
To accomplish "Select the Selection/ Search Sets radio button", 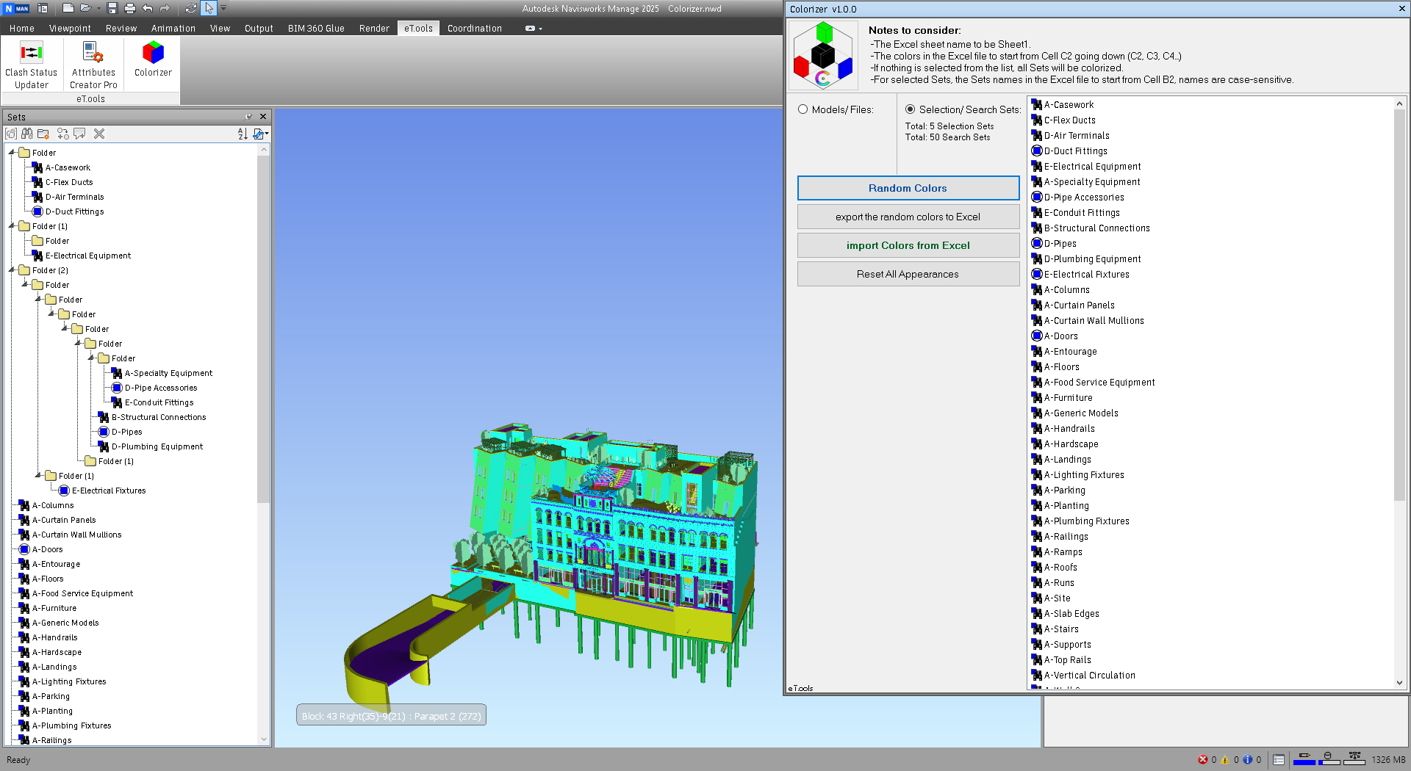I will coord(911,109).
